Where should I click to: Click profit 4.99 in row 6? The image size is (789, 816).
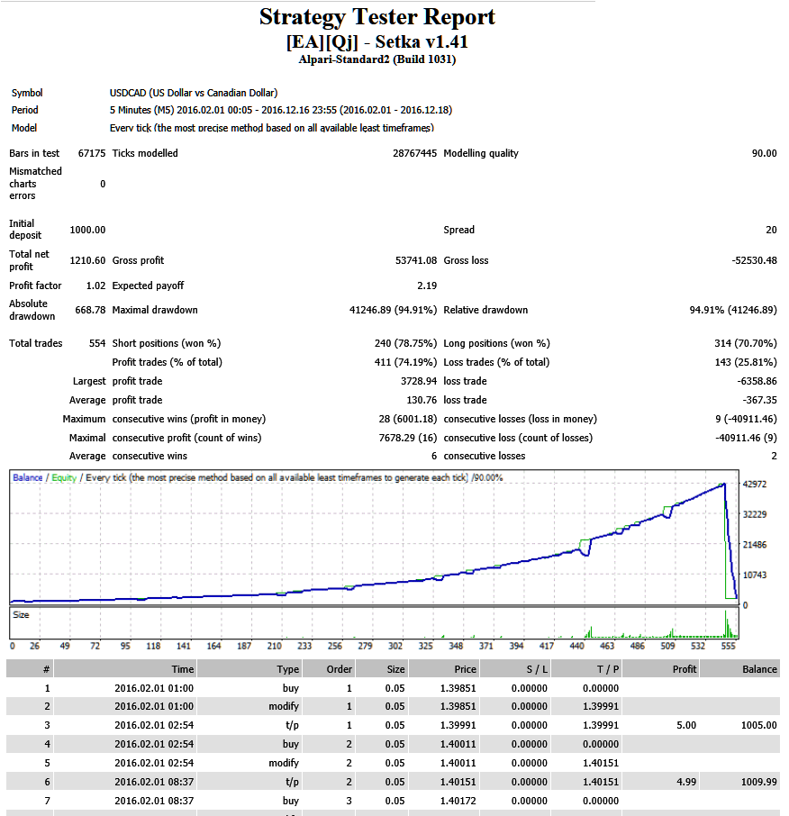pos(686,782)
